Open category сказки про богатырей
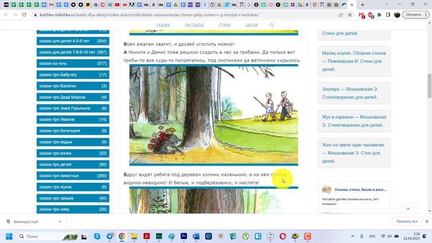 [x=73, y=131]
